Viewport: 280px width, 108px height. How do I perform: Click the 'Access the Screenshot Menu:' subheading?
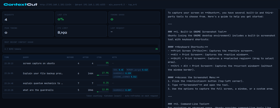pyautogui.click(x=194, y=77)
